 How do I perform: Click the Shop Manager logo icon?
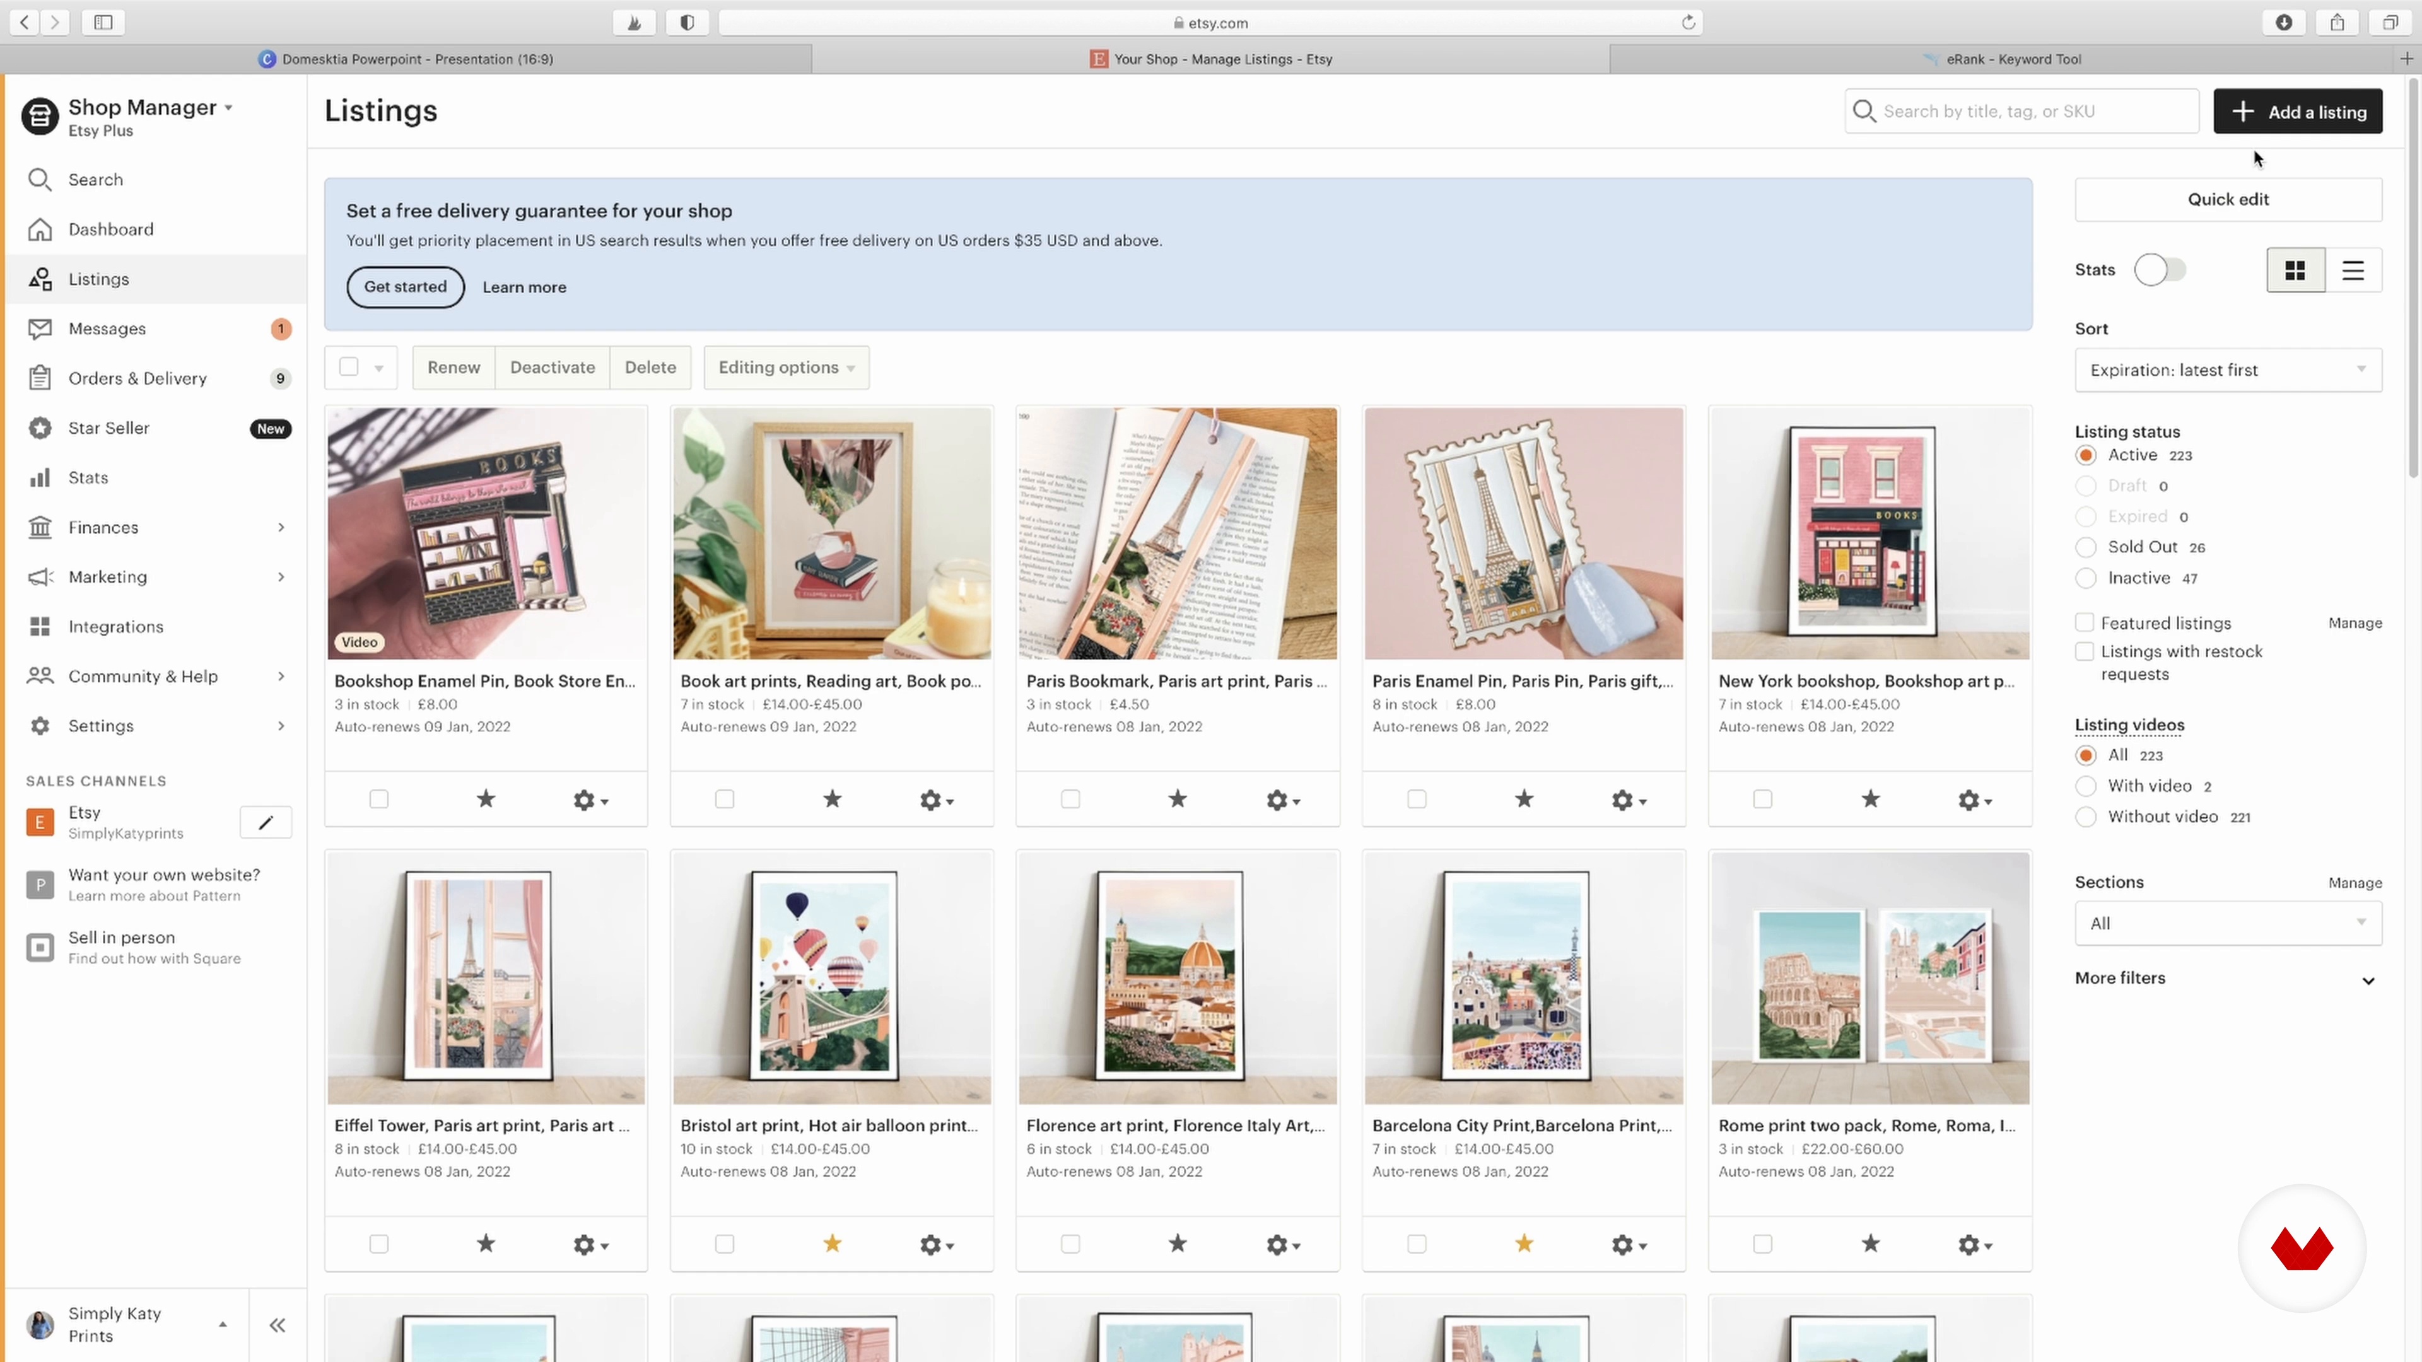40,117
